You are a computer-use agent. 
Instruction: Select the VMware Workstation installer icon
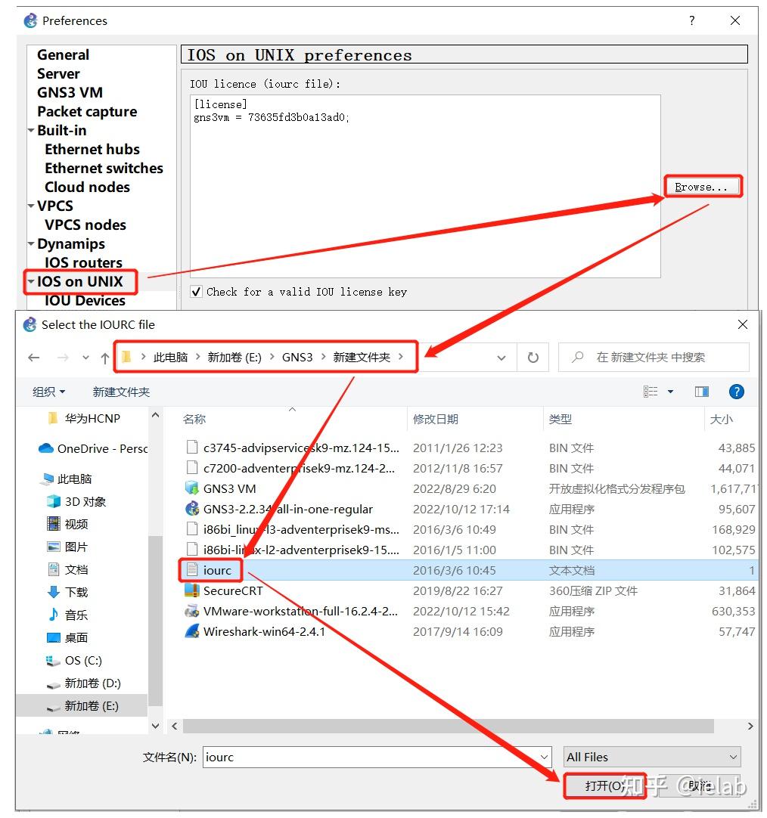(x=192, y=611)
